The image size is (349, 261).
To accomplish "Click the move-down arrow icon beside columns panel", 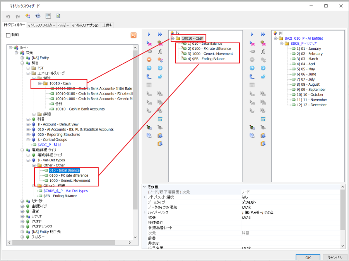I will (263, 68).
